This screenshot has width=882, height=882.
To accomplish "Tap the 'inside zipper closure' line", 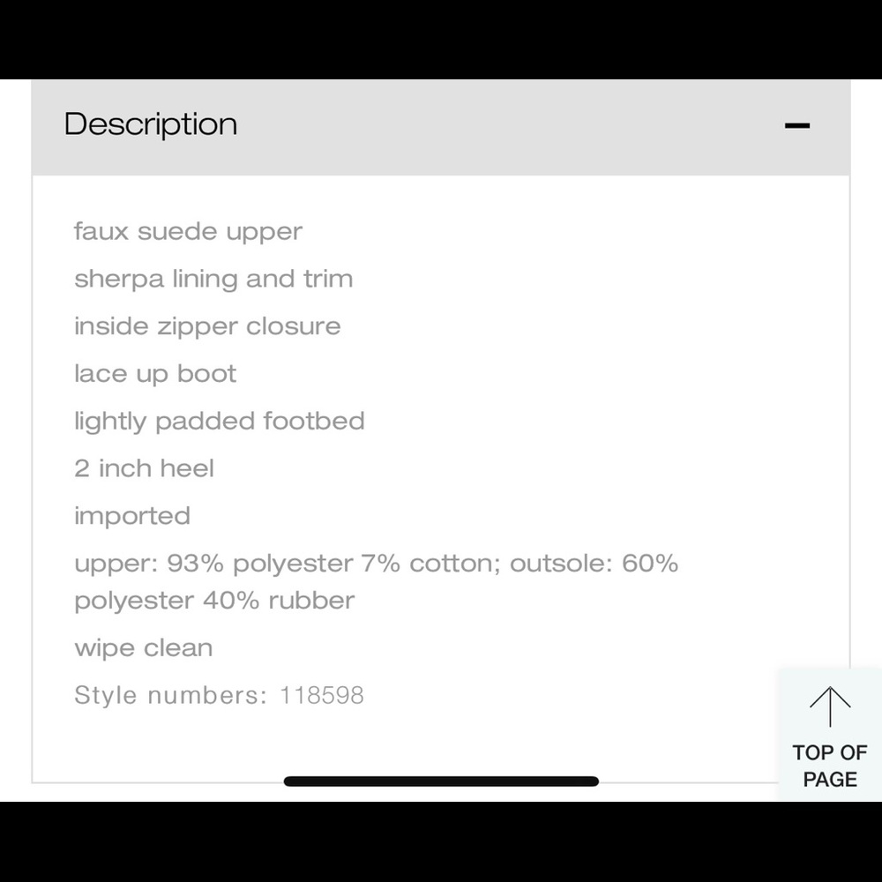I will pos(207,326).
